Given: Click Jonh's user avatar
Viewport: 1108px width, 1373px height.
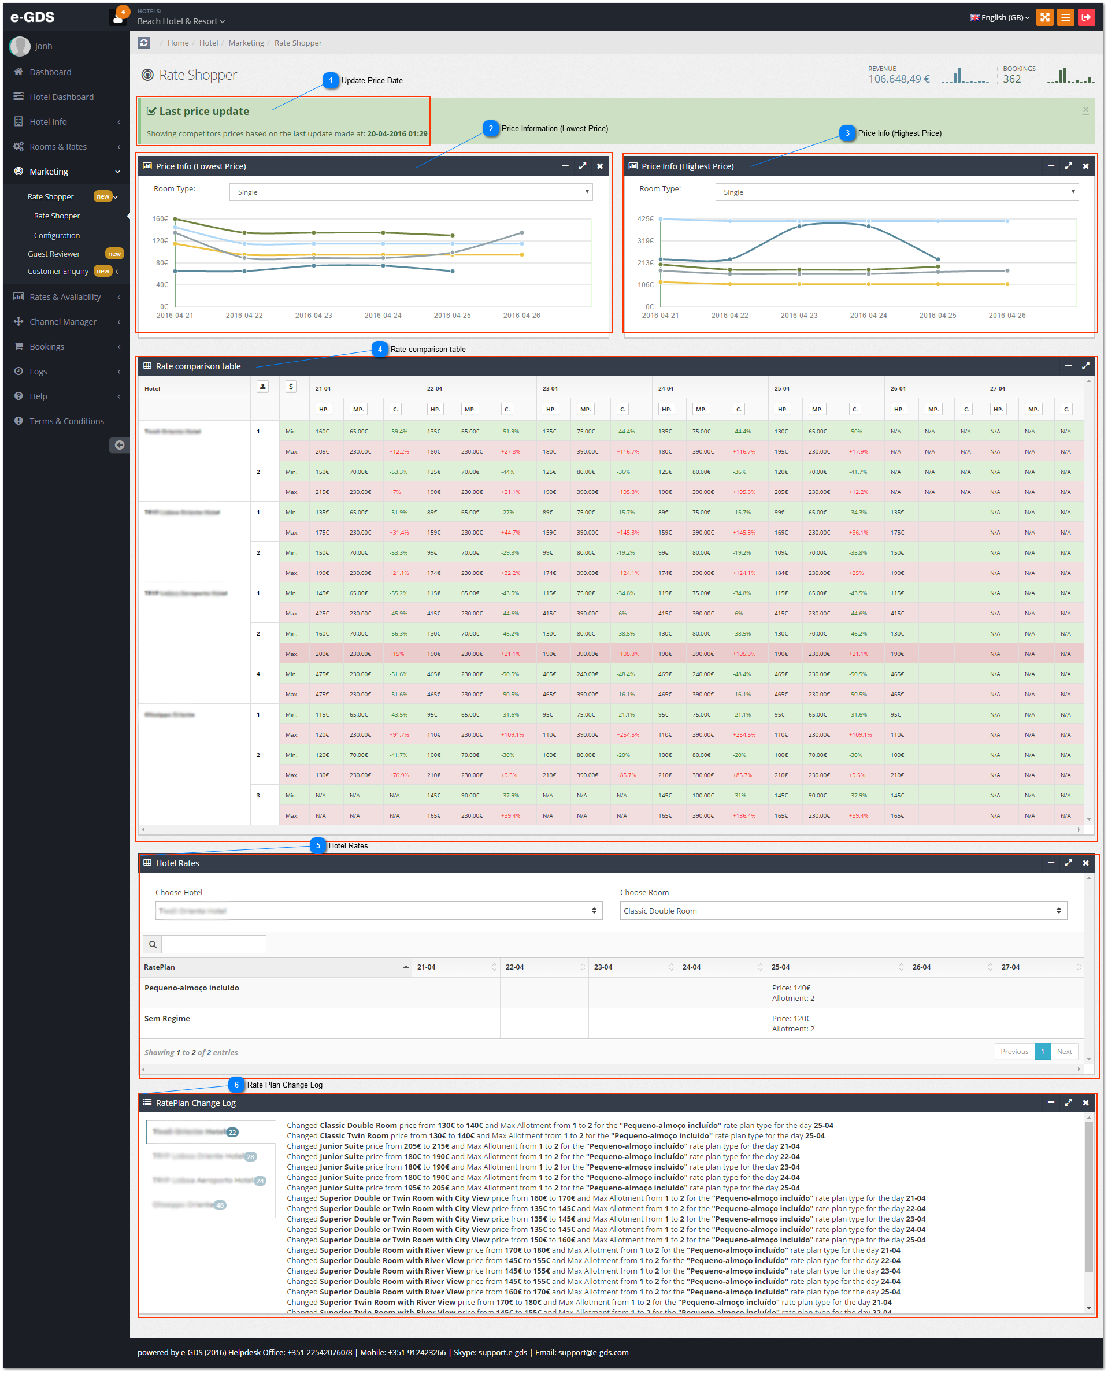Looking at the screenshot, I should (20, 46).
